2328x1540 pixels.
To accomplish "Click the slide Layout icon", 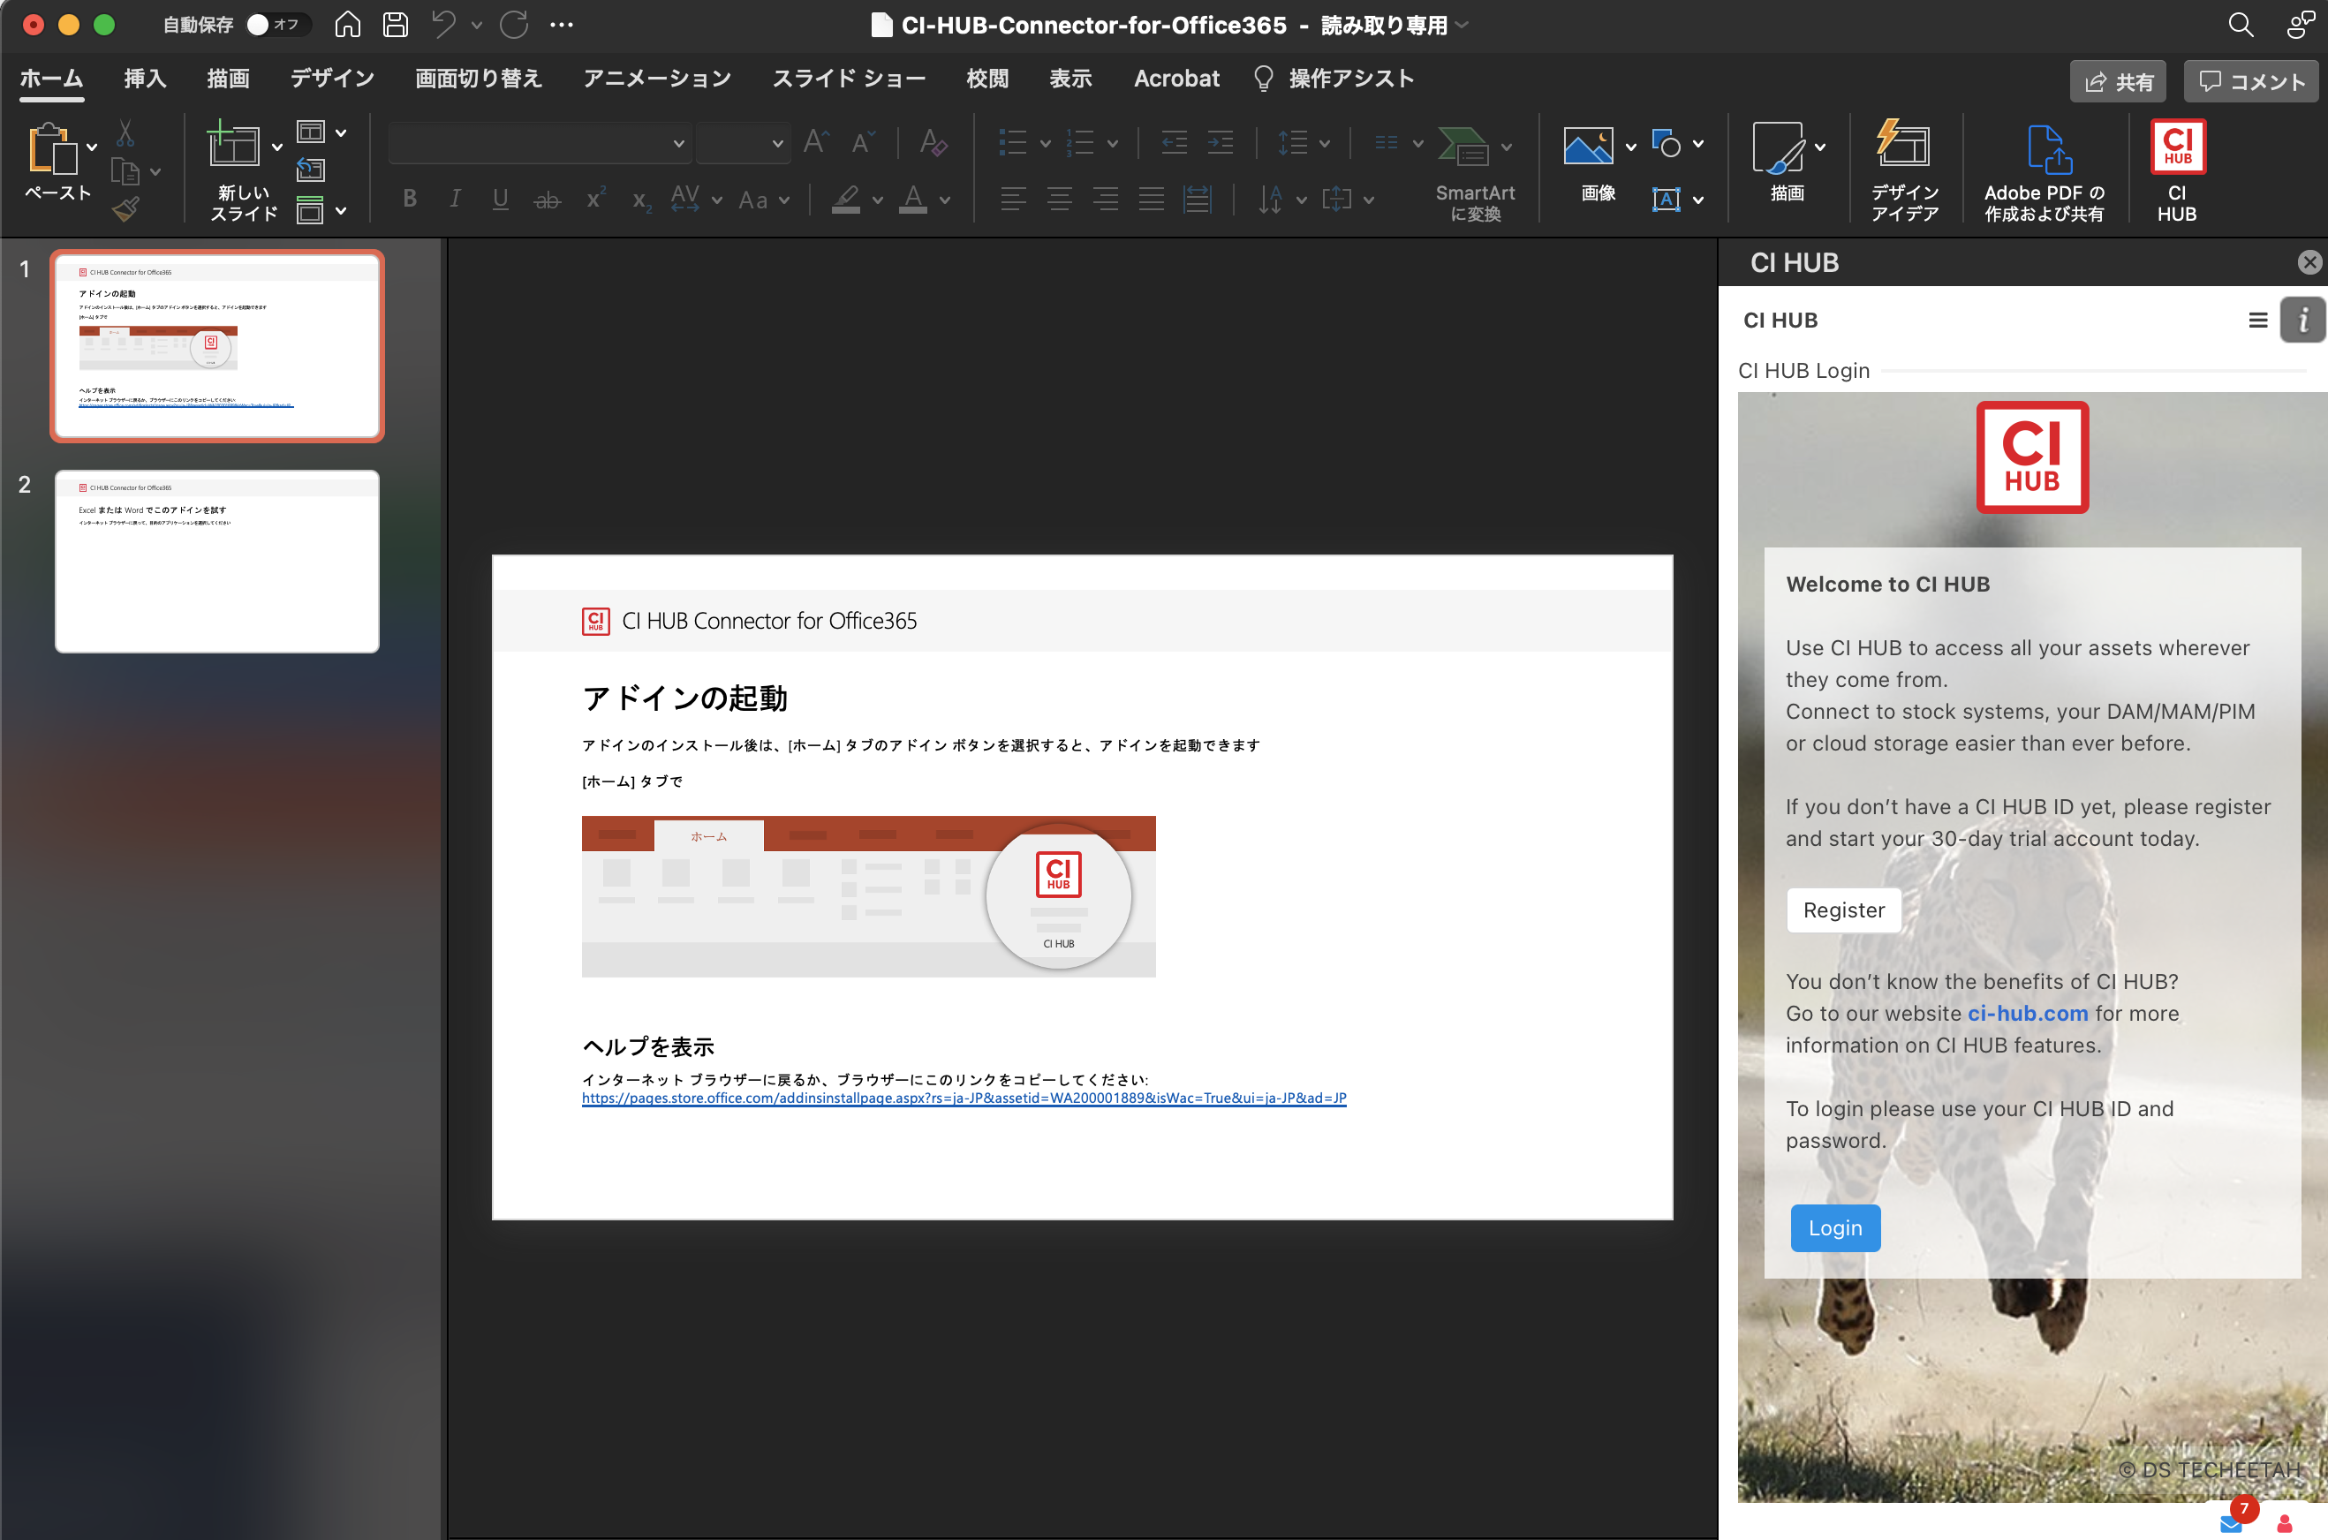I will coord(310,132).
